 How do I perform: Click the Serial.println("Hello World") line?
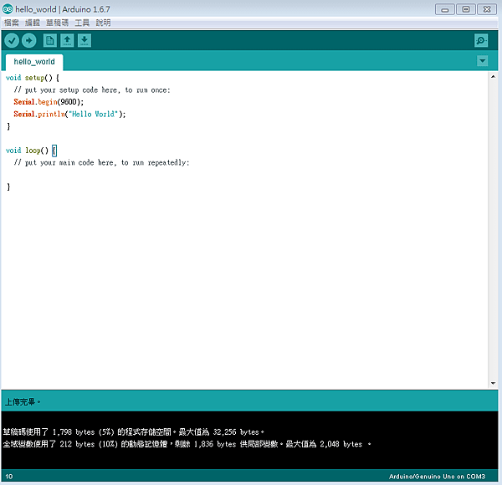(69, 115)
